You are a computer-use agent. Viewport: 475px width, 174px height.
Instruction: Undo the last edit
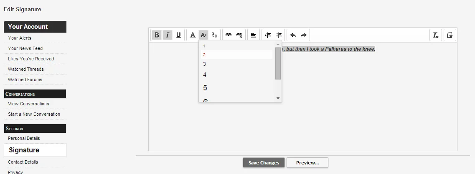pyautogui.click(x=292, y=35)
